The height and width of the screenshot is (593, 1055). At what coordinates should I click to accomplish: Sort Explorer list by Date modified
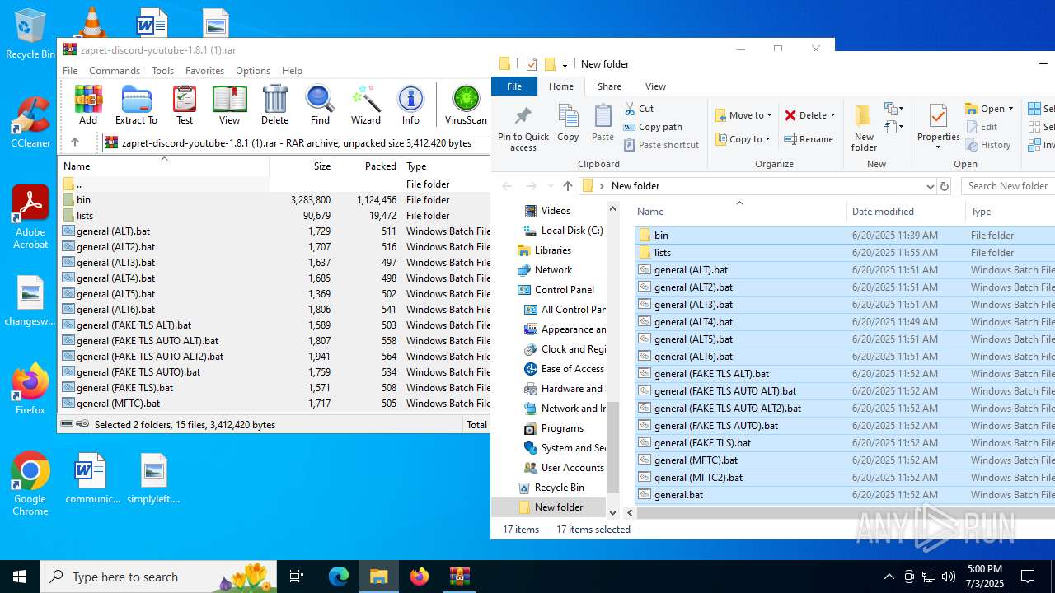coord(905,212)
